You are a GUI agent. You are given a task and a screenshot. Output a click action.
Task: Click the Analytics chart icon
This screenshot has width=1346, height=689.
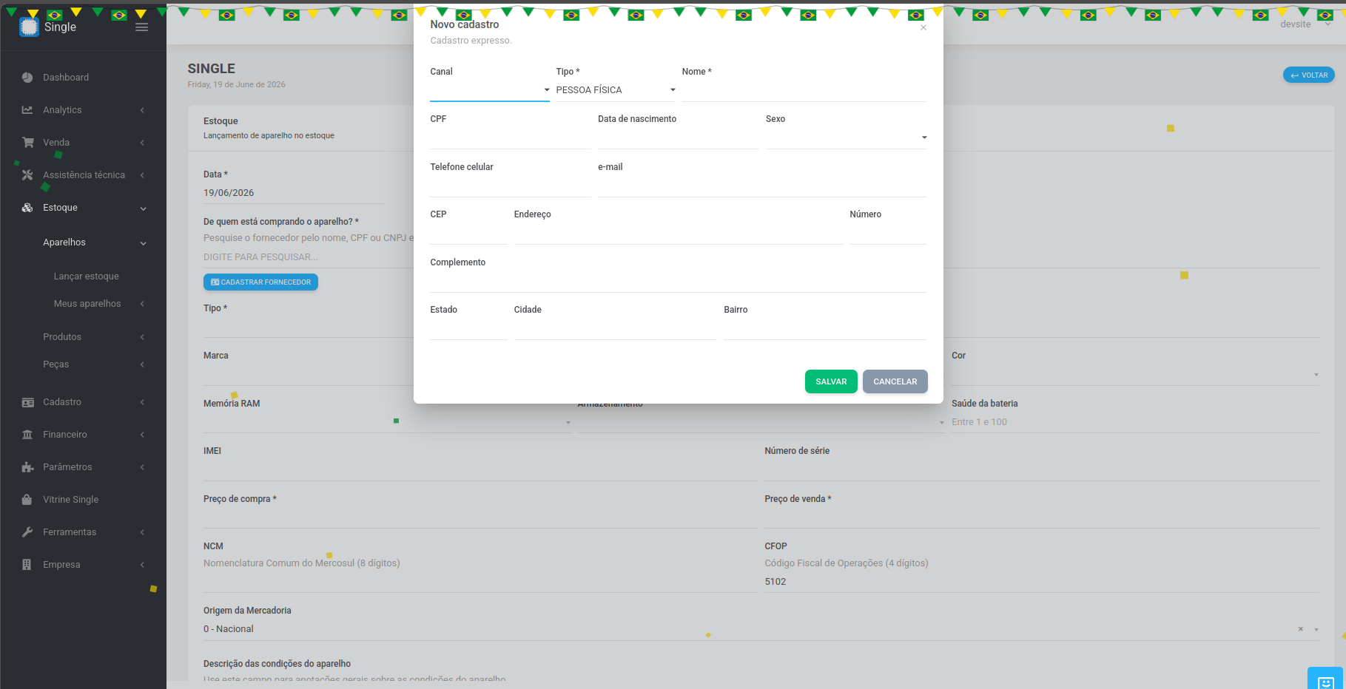(27, 110)
